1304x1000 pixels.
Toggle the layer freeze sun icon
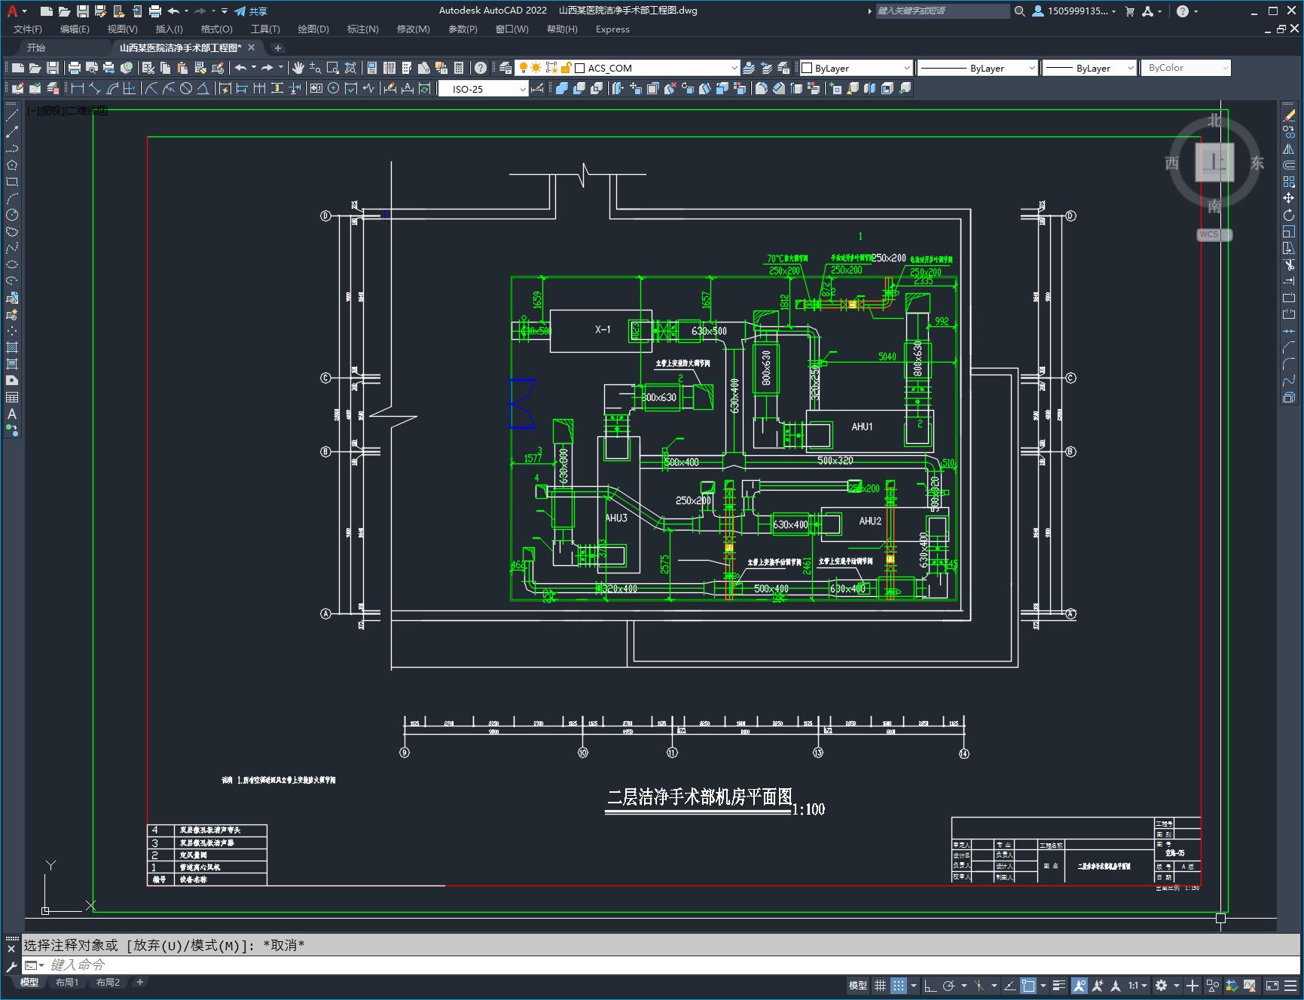pos(536,68)
